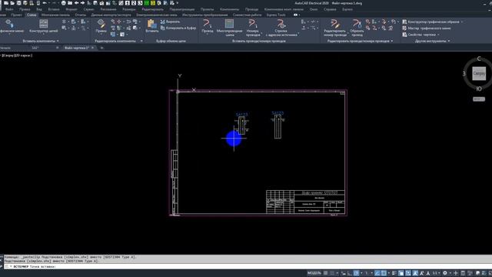The height and width of the screenshot is (277, 492).
Task: Click the previous drawing arrow in quick access toolbar
Action: coord(76,3)
